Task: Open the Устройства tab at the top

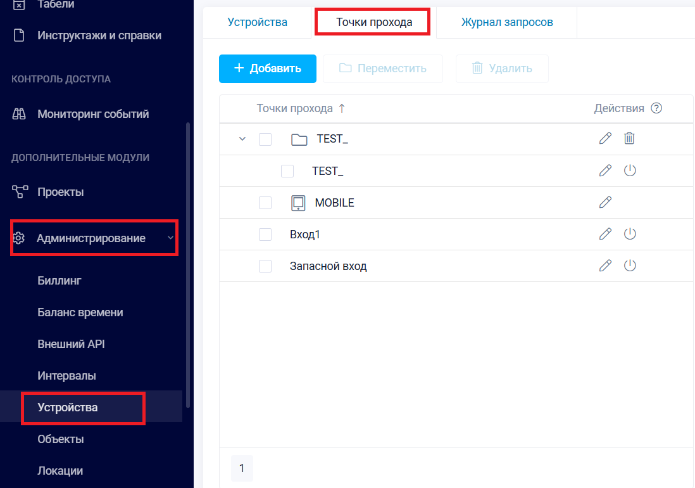Action: pyautogui.click(x=257, y=22)
